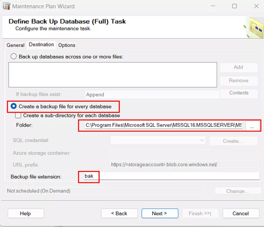Screen dimensions: 264x227
Task: Click the Create... credential button
Action: click(x=233, y=141)
